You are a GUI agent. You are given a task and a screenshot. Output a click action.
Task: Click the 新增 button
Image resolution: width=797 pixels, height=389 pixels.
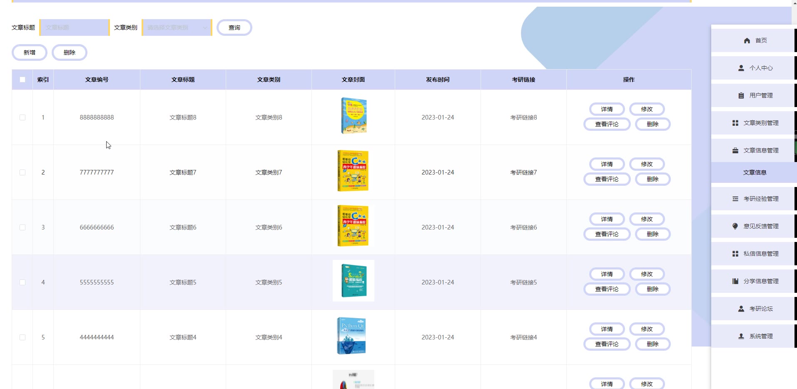point(30,52)
